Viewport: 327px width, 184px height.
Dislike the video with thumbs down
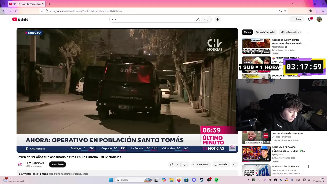pyautogui.click(x=184, y=164)
